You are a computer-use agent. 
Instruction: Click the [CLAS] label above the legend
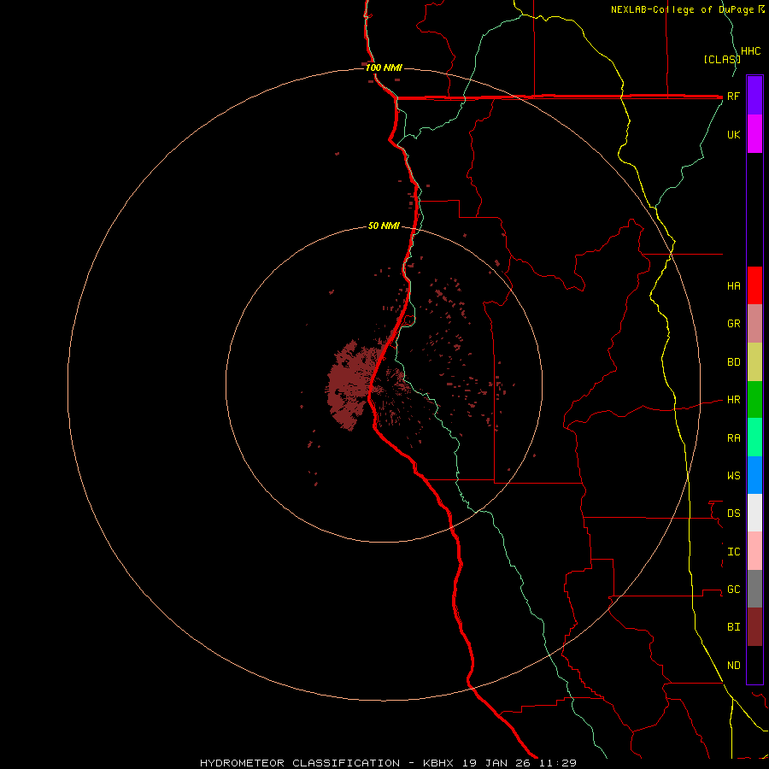(721, 59)
